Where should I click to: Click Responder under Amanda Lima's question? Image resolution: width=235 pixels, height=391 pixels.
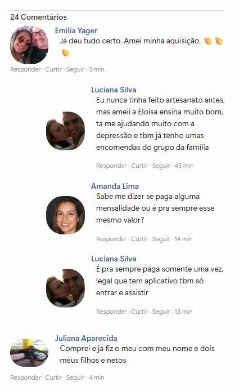pos(111,239)
